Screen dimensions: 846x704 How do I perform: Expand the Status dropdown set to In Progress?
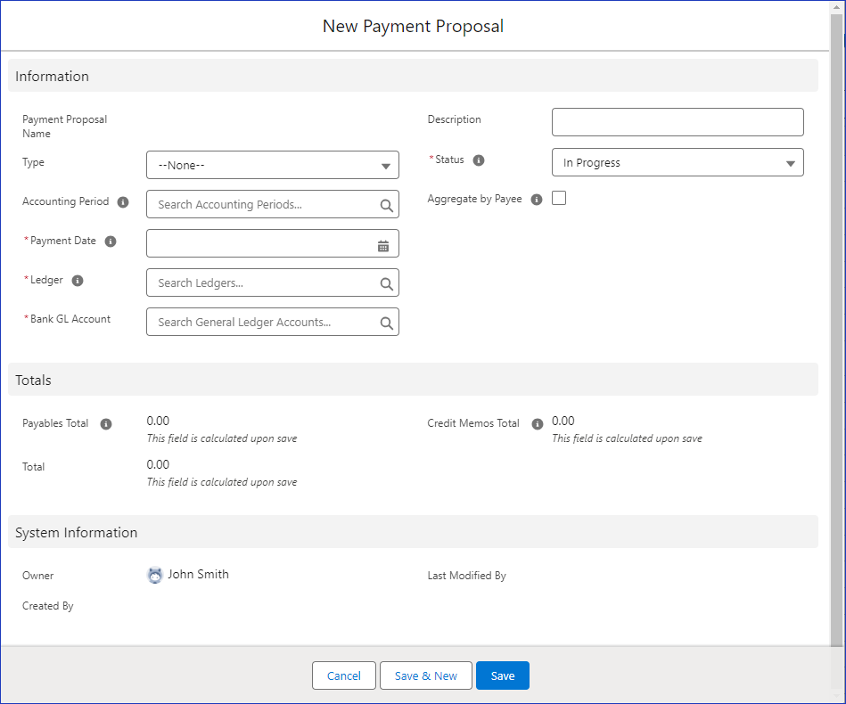(x=678, y=163)
